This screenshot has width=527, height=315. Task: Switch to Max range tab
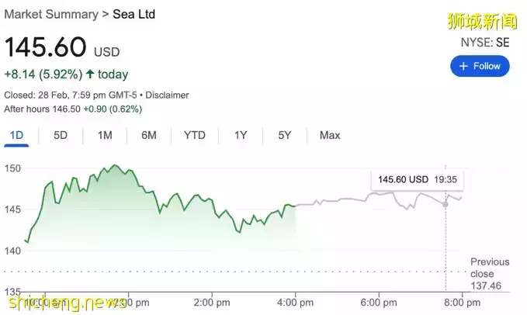tap(330, 135)
